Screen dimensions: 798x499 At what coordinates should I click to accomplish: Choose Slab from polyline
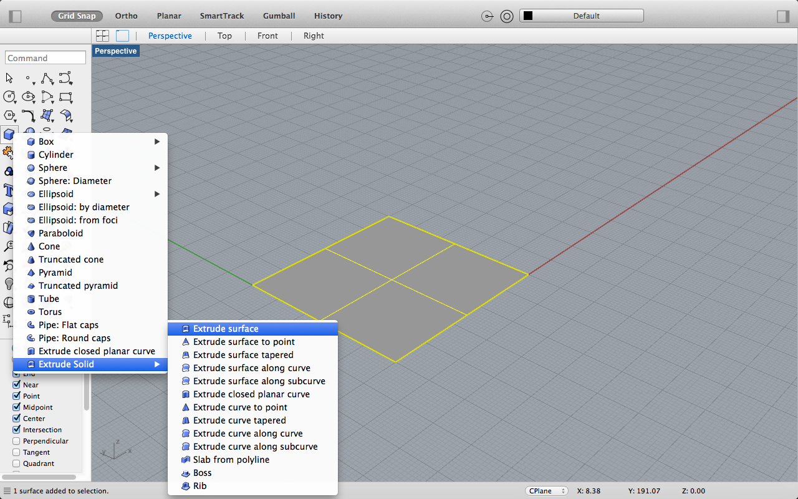(x=252, y=460)
